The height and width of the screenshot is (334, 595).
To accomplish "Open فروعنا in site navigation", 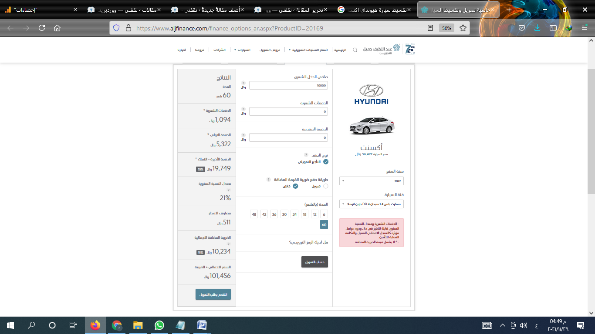I will [x=199, y=50].
